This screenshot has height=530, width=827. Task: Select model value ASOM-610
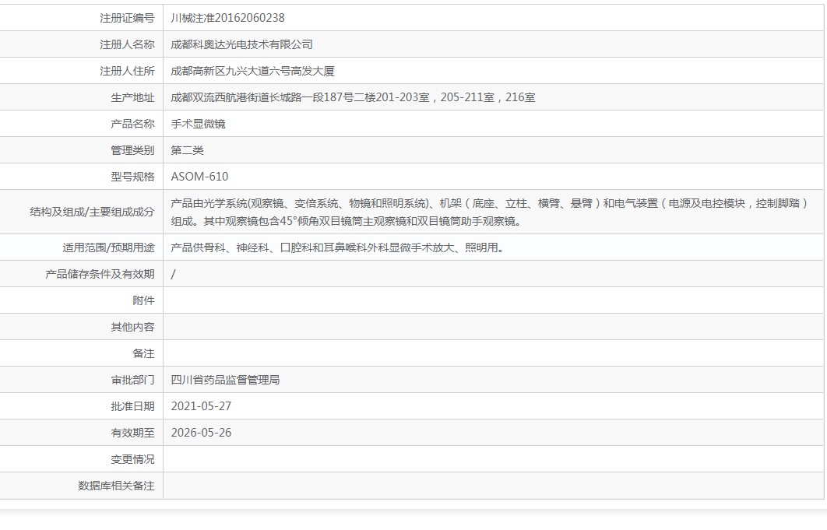tap(199, 176)
